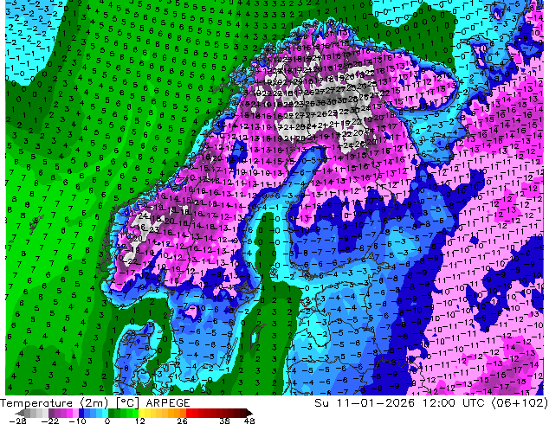
Task: Click the '(06+102)' forecast run label
Action: [x=520, y=403]
